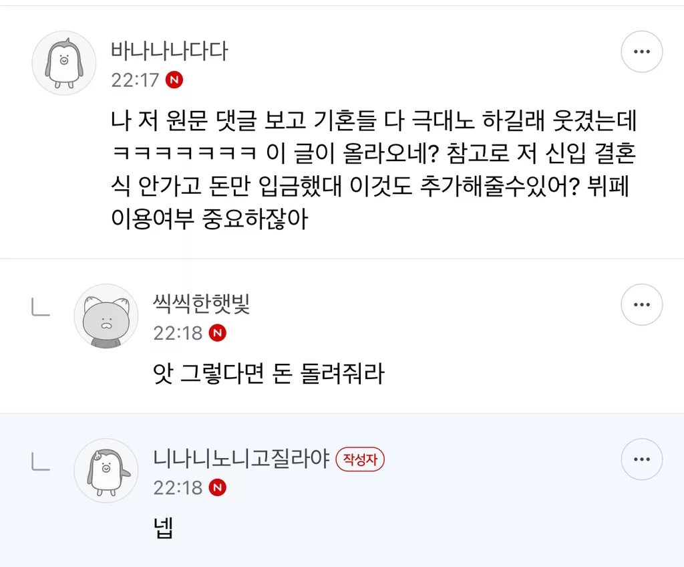Click the N badge on 니나니노니고질라야's reply

click(217, 488)
